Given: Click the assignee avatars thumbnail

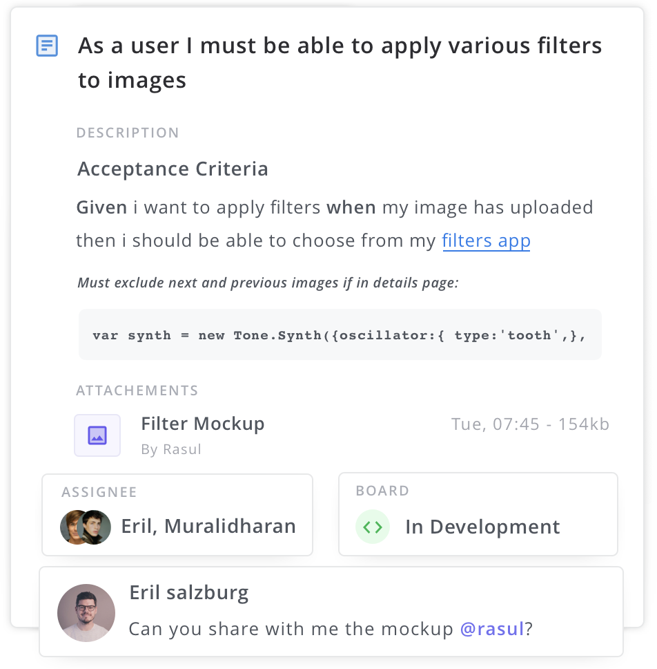Looking at the screenshot, I should 86,527.
